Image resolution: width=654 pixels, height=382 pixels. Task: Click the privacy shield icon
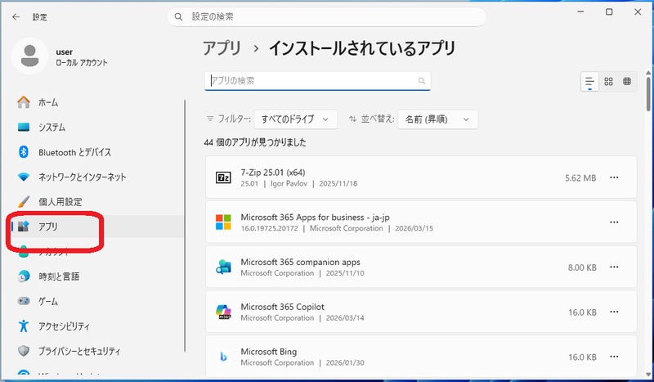click(24, 351)
